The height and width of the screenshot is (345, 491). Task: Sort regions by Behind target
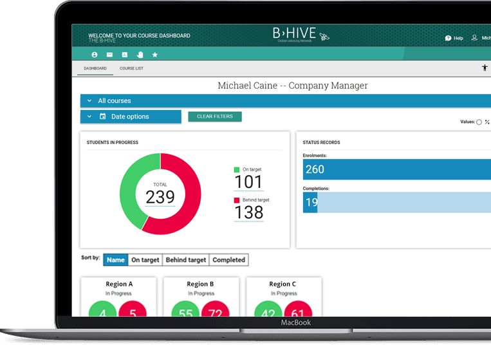click(186, 260)
